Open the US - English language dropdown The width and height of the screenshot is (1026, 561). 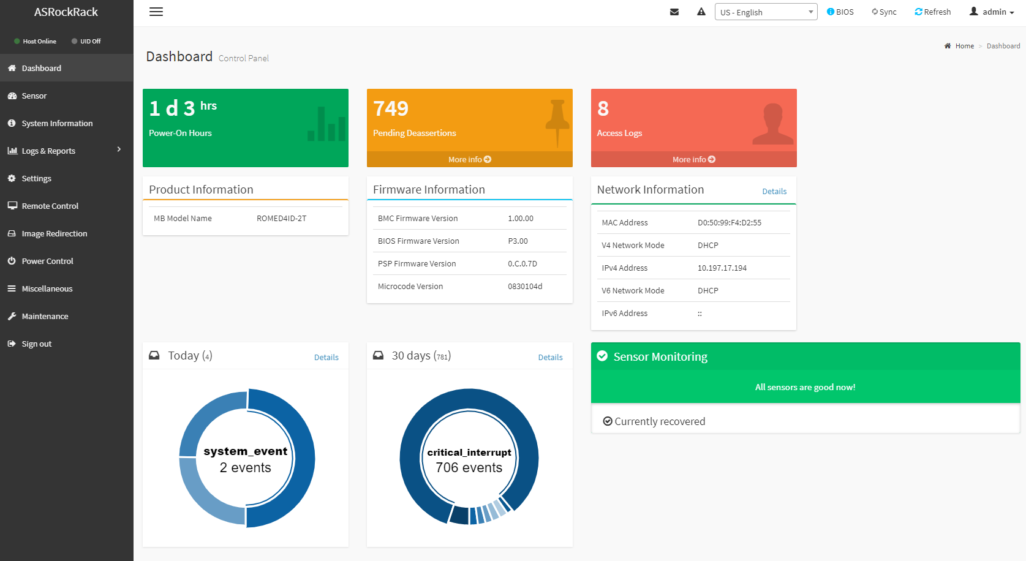[766, 12]
